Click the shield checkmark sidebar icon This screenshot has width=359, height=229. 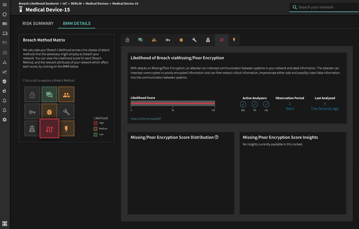pyautogui.click(x=4, y=82)
